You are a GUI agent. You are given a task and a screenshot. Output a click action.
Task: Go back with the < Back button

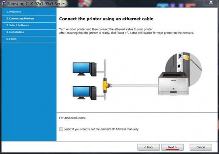click(149, 147)
